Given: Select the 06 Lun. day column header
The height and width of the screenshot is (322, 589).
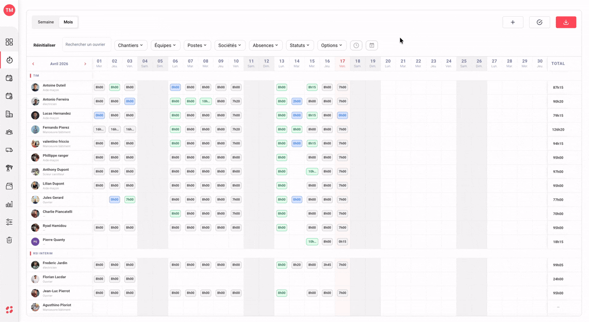Looking at the screenshot, I should point(175,63).
